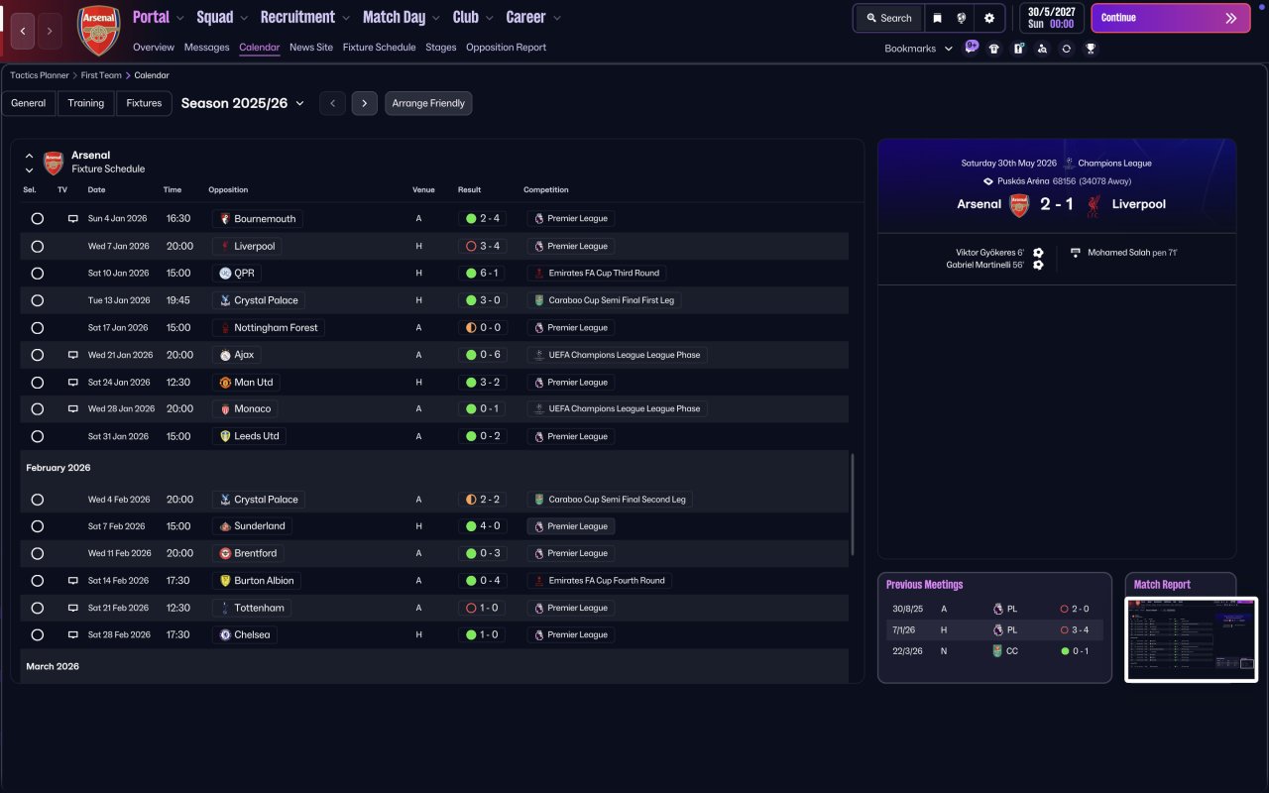Open the globe icon beside the bookmark icon

coord(961,18)
